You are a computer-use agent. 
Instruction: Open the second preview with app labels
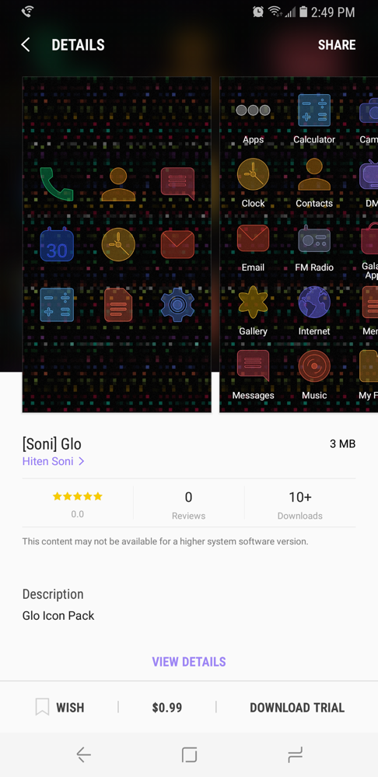pos(299,244)
